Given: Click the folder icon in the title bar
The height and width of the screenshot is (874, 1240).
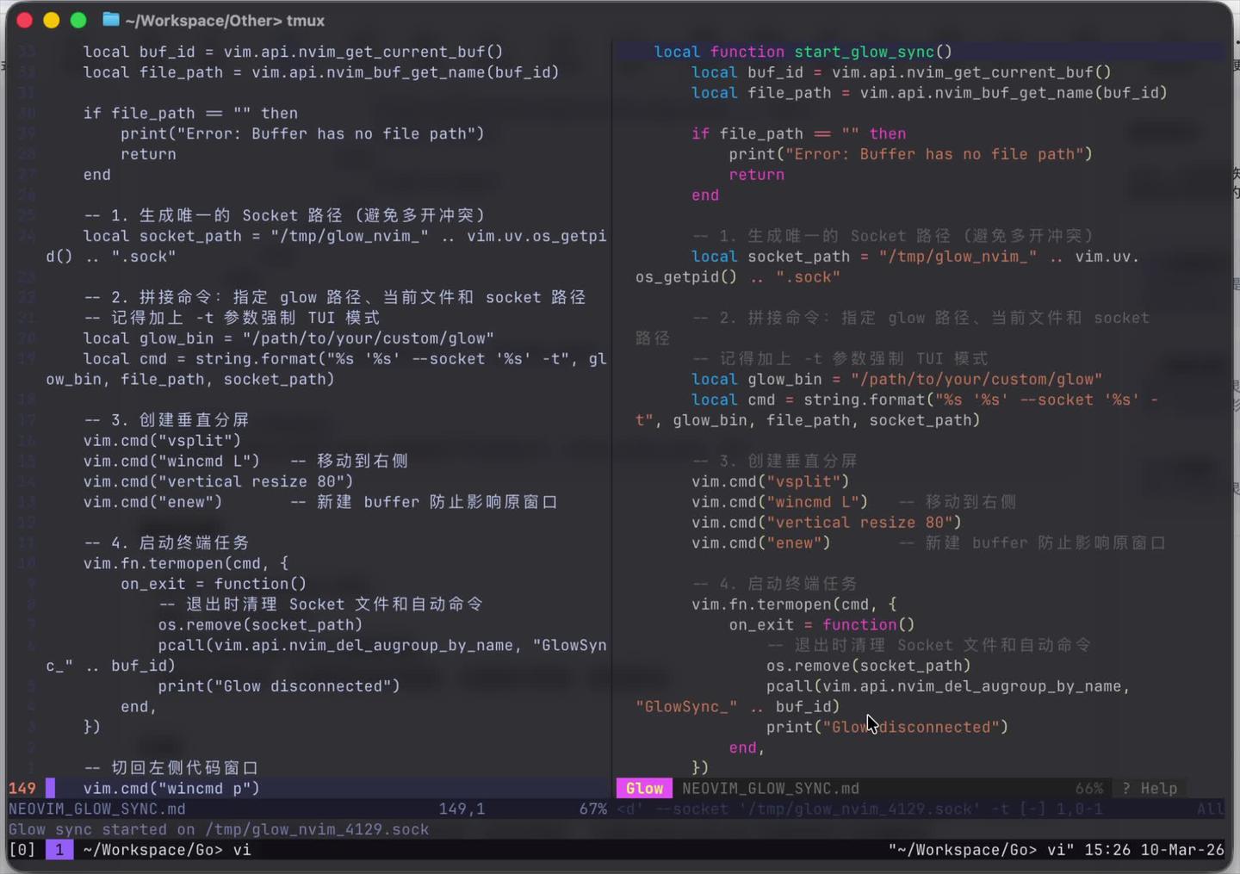Looking at the screenshot, I should [x=111, y=19].
